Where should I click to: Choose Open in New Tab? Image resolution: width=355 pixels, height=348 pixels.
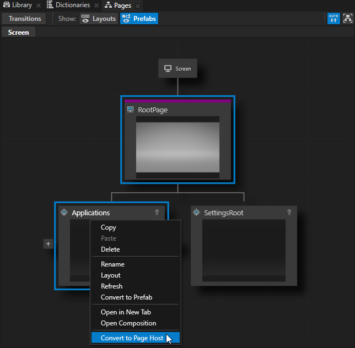pos(127,312)
